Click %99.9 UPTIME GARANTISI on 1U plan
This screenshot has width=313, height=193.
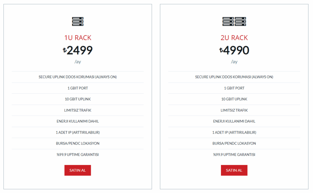click(77, 154)
